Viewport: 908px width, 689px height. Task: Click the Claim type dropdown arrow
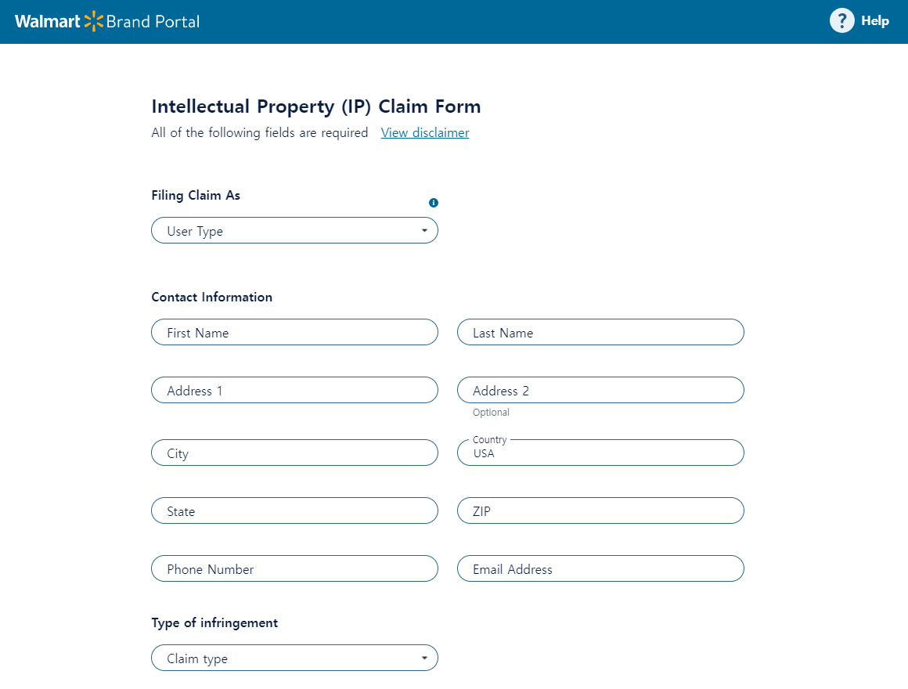tap(424, 658)
